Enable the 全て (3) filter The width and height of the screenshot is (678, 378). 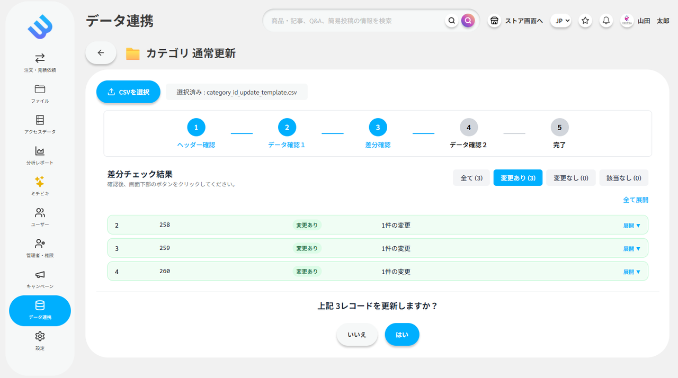point(471,177)
